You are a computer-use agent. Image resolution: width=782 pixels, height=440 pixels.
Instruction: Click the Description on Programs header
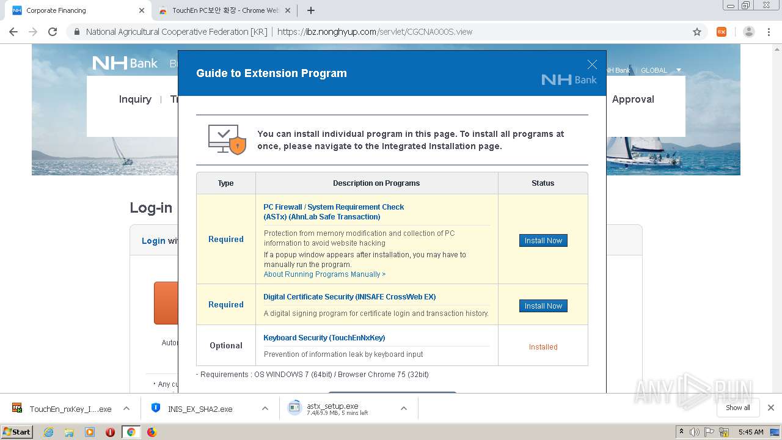(x=376, y=183)
